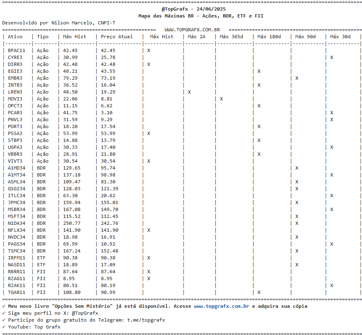Click the UGPA3 ticker cell
The width and height of the screenshot is (362, 335).
click(x=15, y=148)
